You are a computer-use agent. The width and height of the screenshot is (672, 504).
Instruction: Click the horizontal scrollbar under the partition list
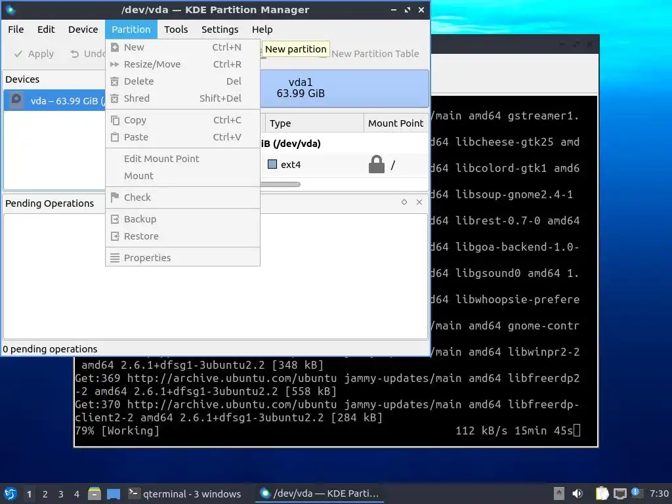point(280,184)
